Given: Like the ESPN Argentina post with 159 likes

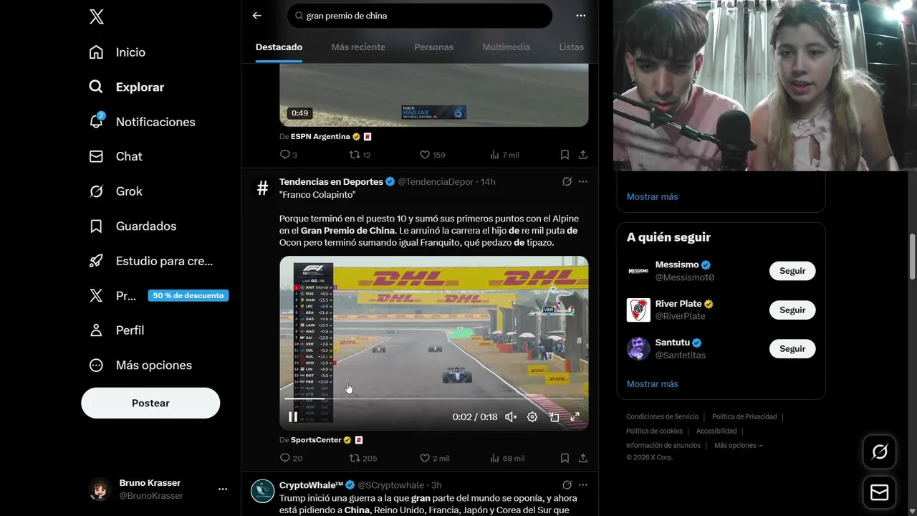Looking at the screenshot, I should (x=432, y=155).
